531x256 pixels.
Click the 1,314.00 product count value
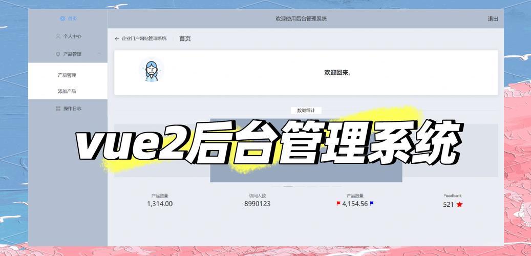point(160,204)
